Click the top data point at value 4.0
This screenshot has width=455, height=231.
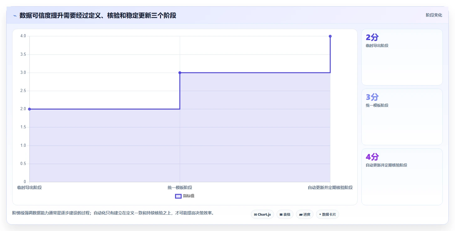point(330,36)
